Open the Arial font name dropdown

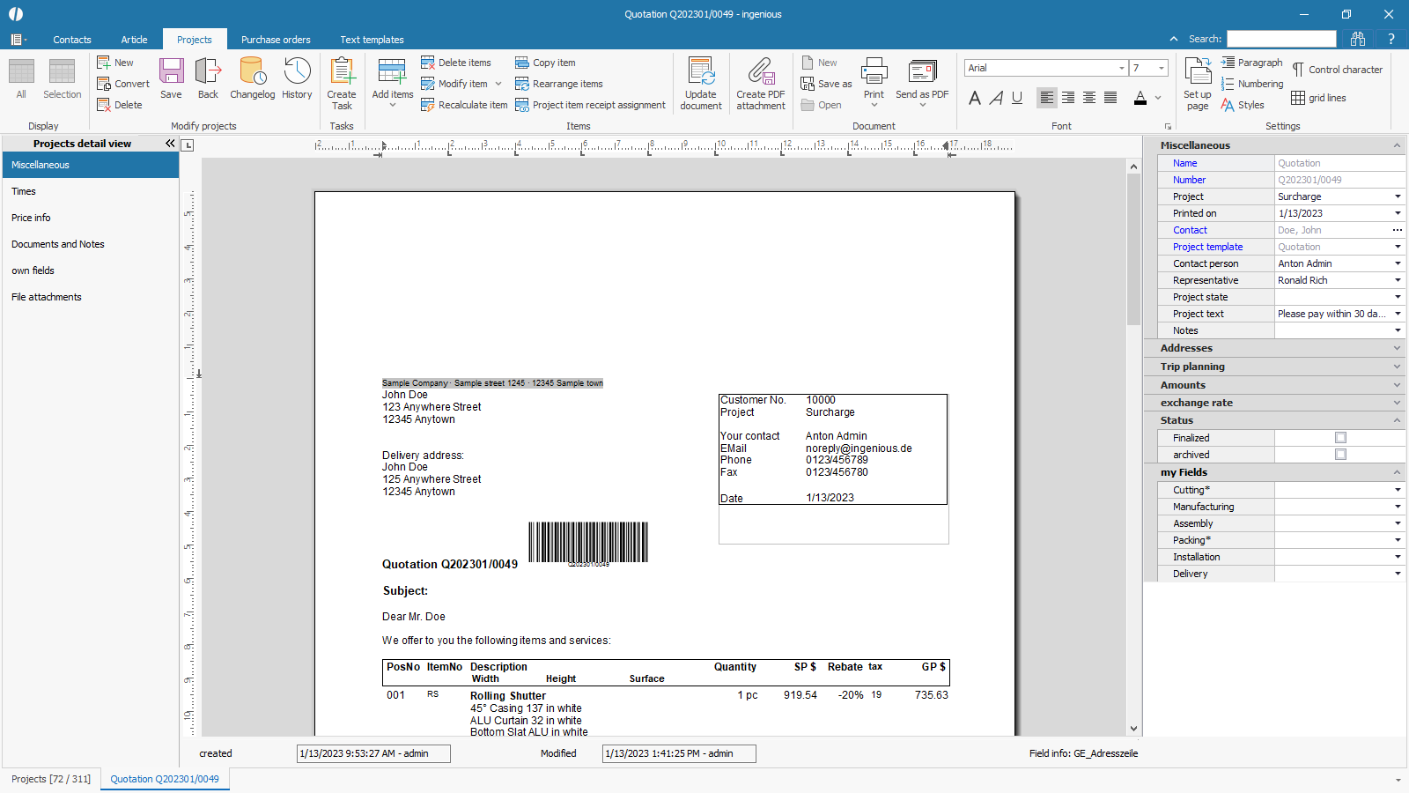1121,68
